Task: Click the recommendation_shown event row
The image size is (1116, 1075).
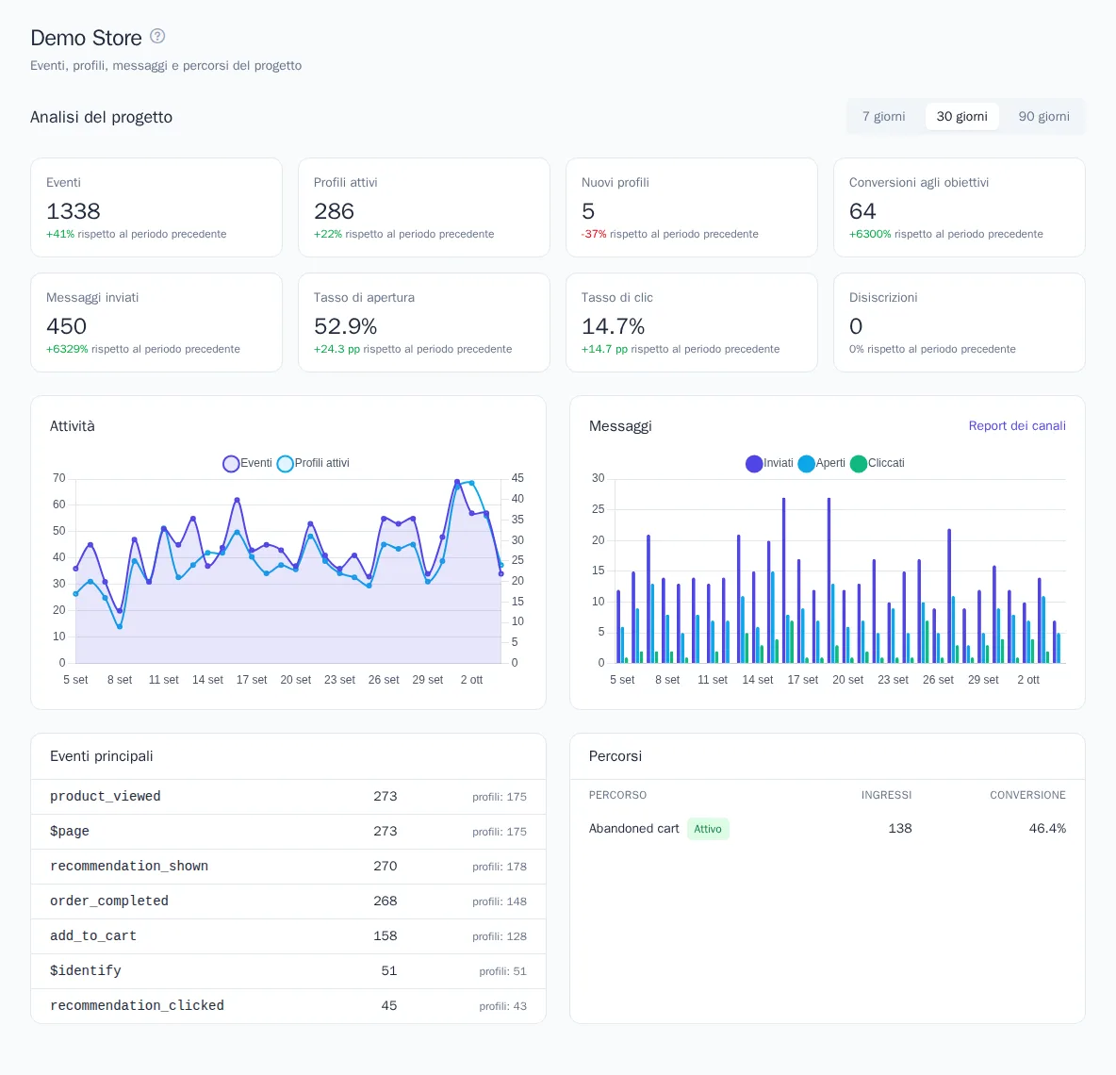Action: tap(288, 867)
